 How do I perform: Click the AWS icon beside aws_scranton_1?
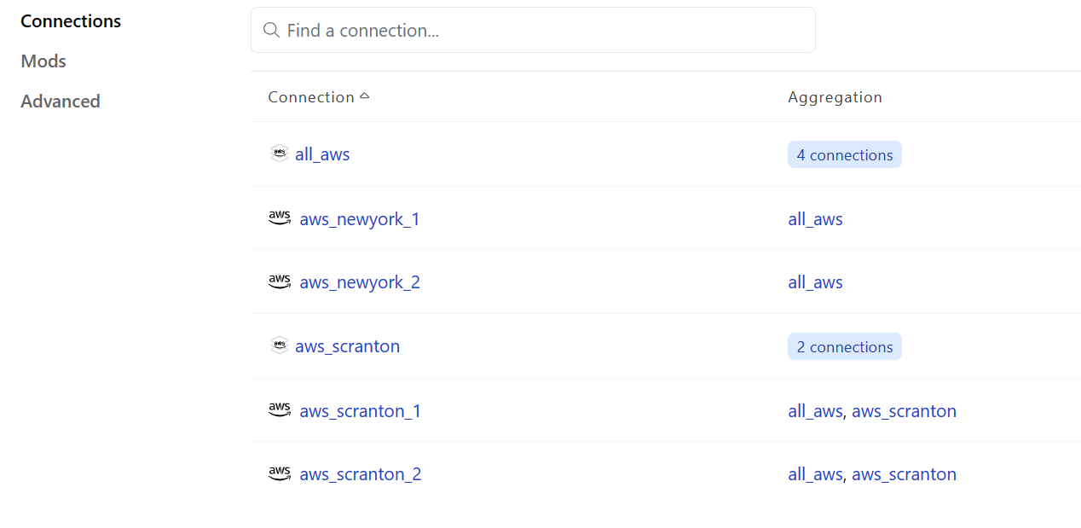pyautogui.click(x=280, y=410)
